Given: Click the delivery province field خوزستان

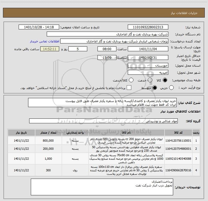Looking at the screenshot, I should [148, 66].
